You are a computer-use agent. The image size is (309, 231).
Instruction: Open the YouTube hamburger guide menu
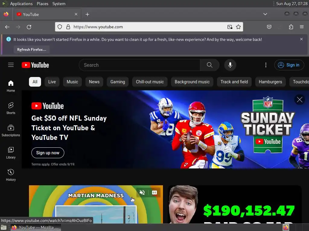(11, 65)
